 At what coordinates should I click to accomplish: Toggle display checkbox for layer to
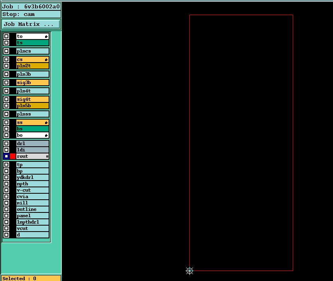pyautogui.click(x=6, y=36)
